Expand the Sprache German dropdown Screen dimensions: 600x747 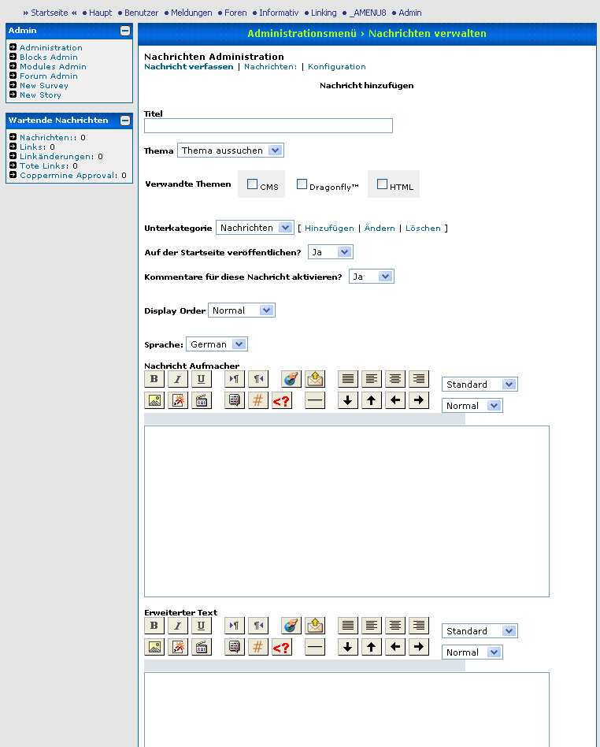point(217,344)
